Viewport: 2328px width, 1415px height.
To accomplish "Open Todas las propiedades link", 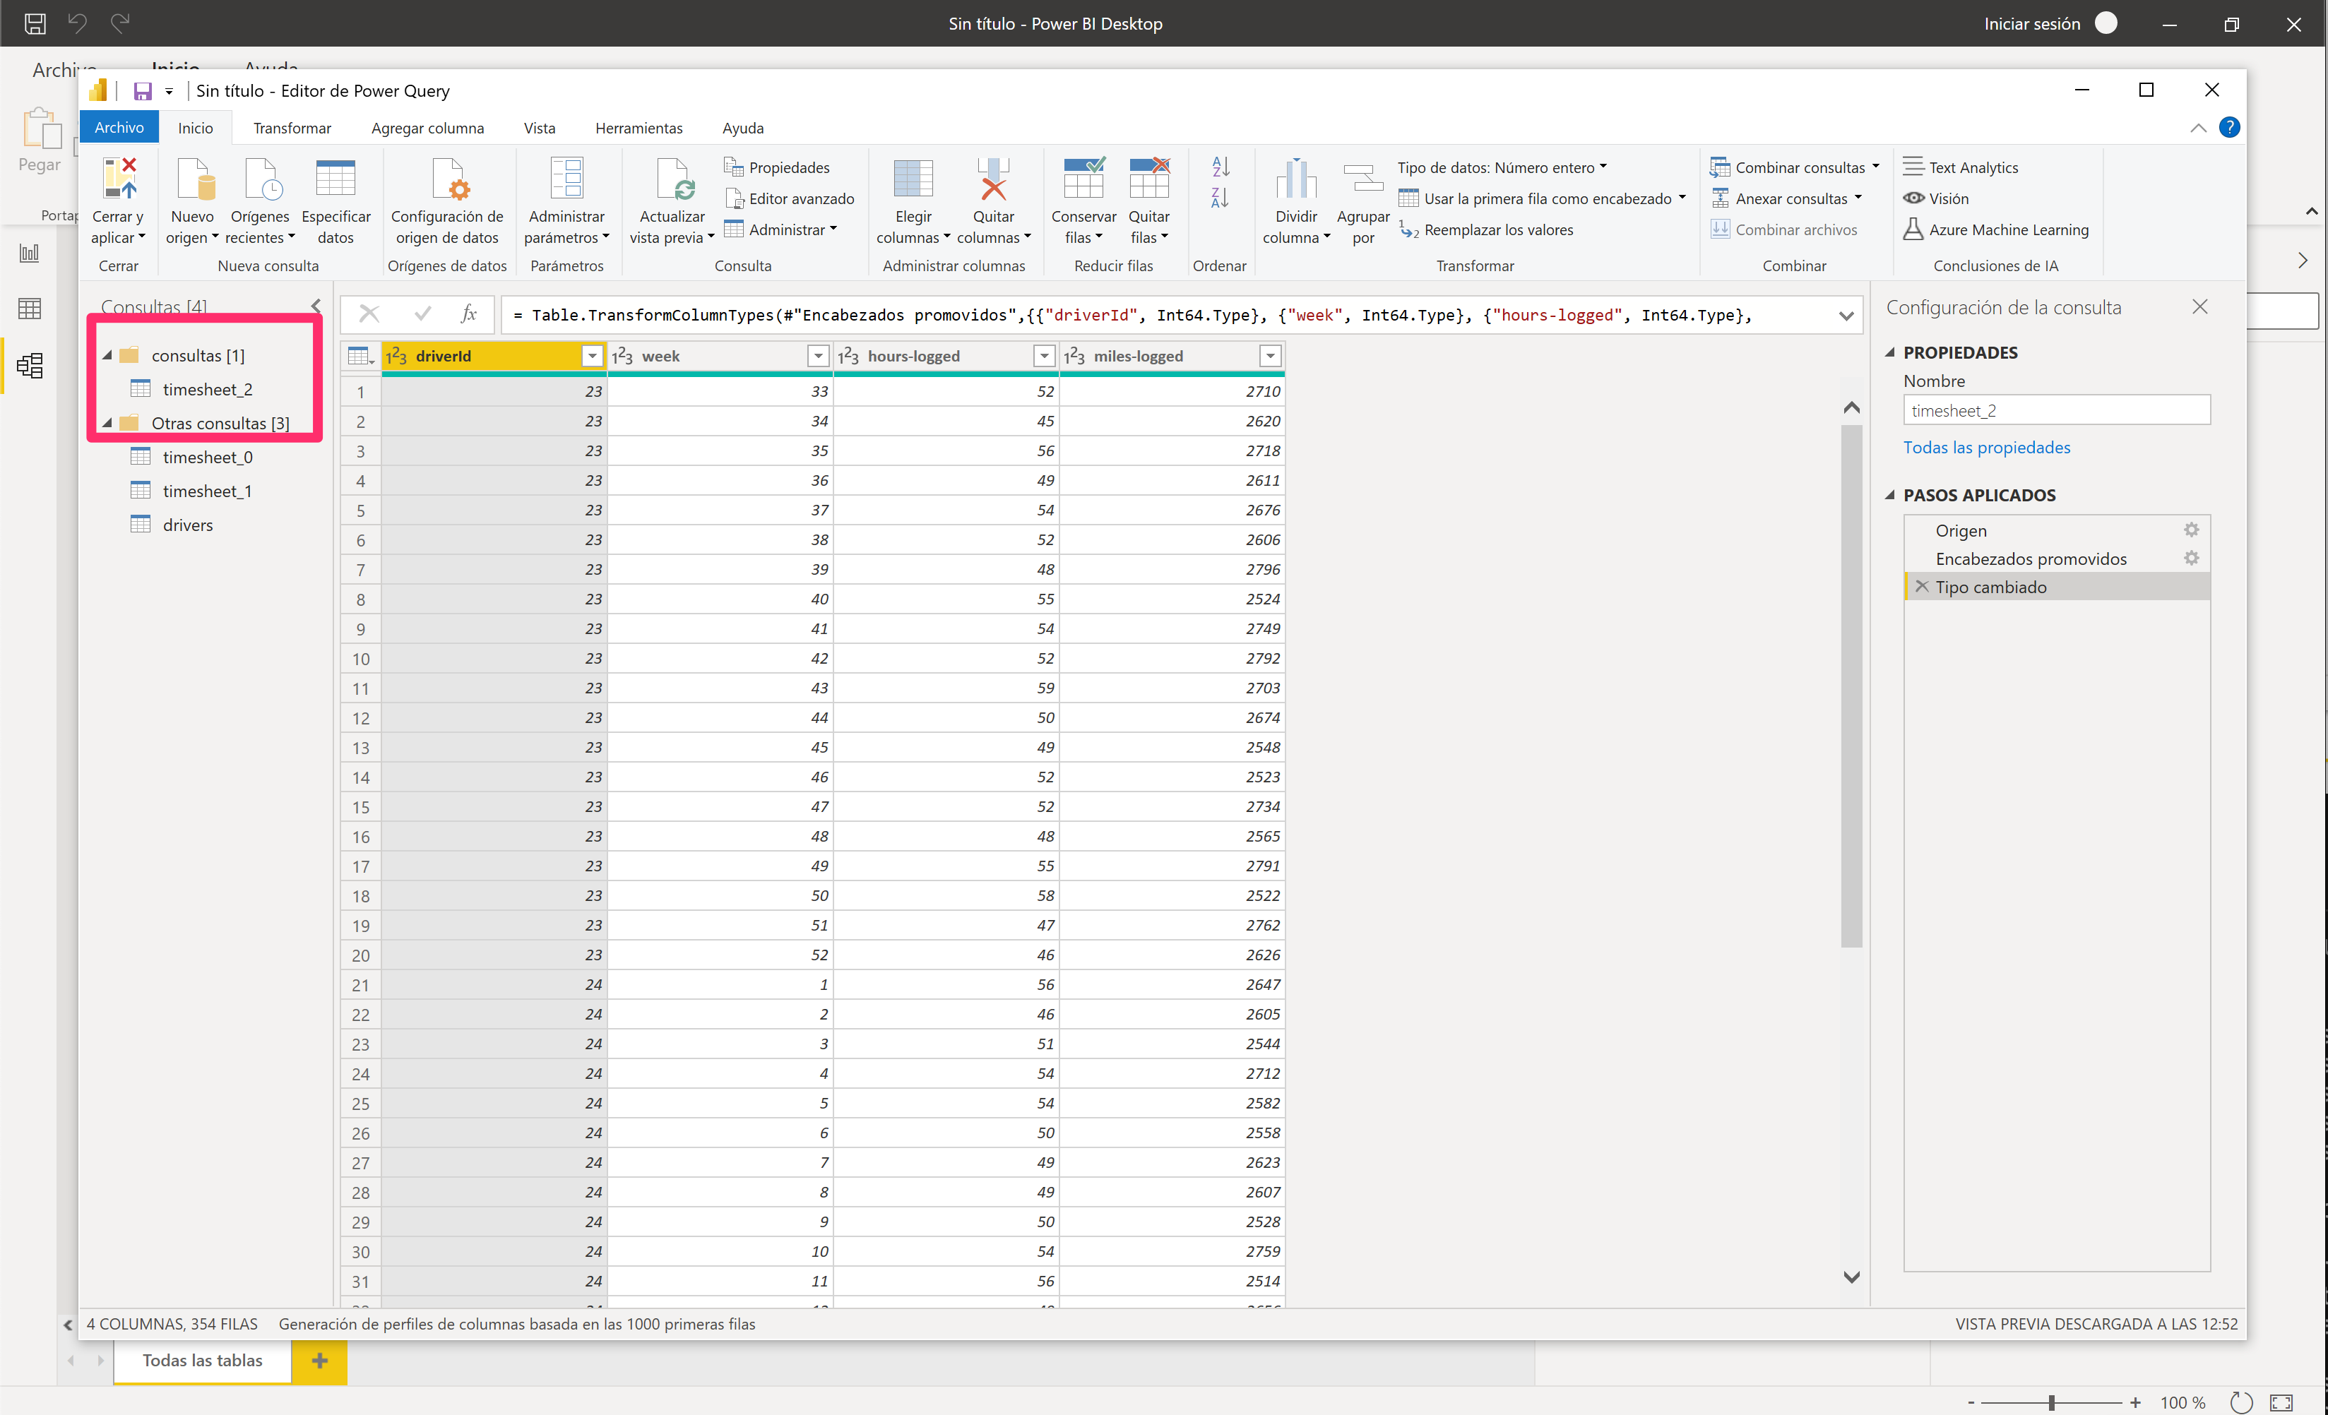I will (x=1986, y=447).
